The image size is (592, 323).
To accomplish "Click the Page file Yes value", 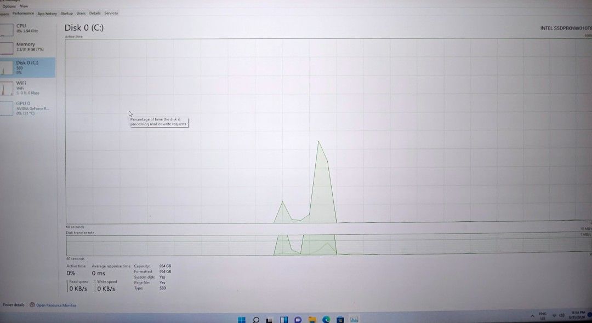I will (x=162, y=282).
